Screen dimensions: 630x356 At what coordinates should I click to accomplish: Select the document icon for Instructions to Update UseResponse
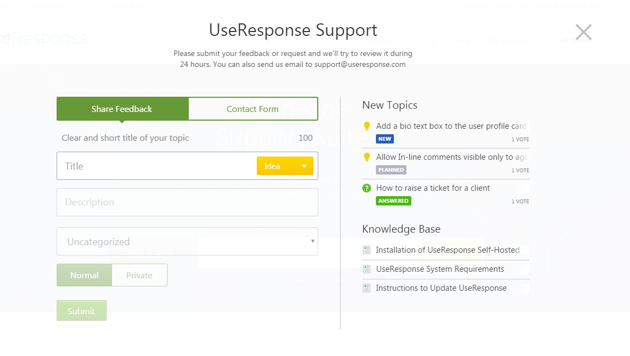coord(367,288)
